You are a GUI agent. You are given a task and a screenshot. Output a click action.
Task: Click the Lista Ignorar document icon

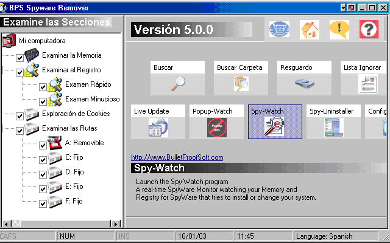click(368, 84)
